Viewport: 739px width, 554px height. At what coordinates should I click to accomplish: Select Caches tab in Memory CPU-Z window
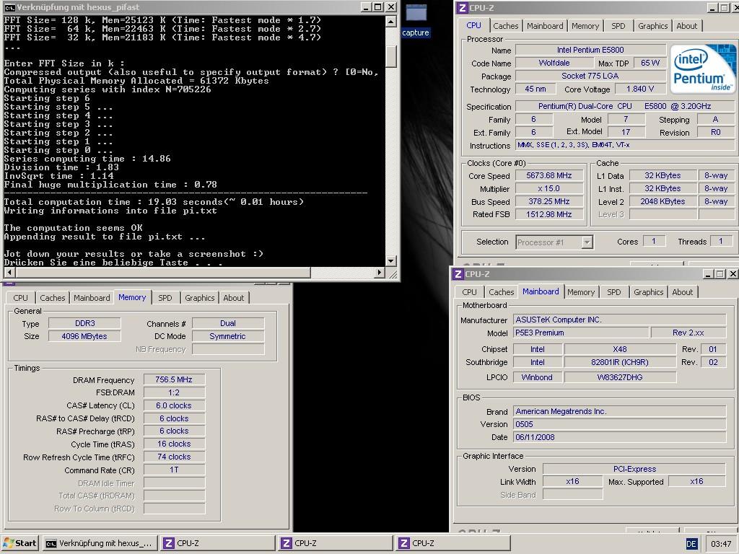tap(52, 298)
